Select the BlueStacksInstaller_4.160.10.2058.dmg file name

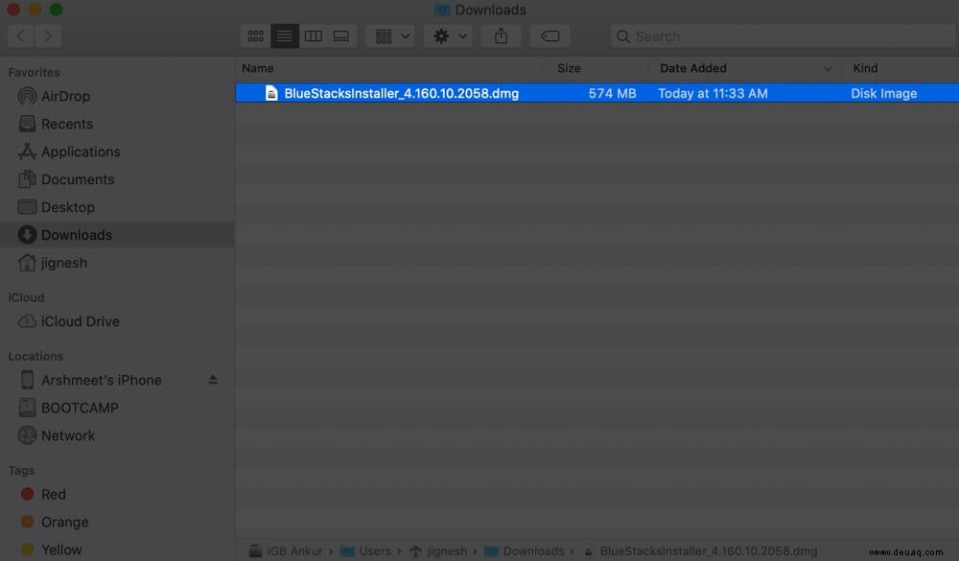point(401,93)
